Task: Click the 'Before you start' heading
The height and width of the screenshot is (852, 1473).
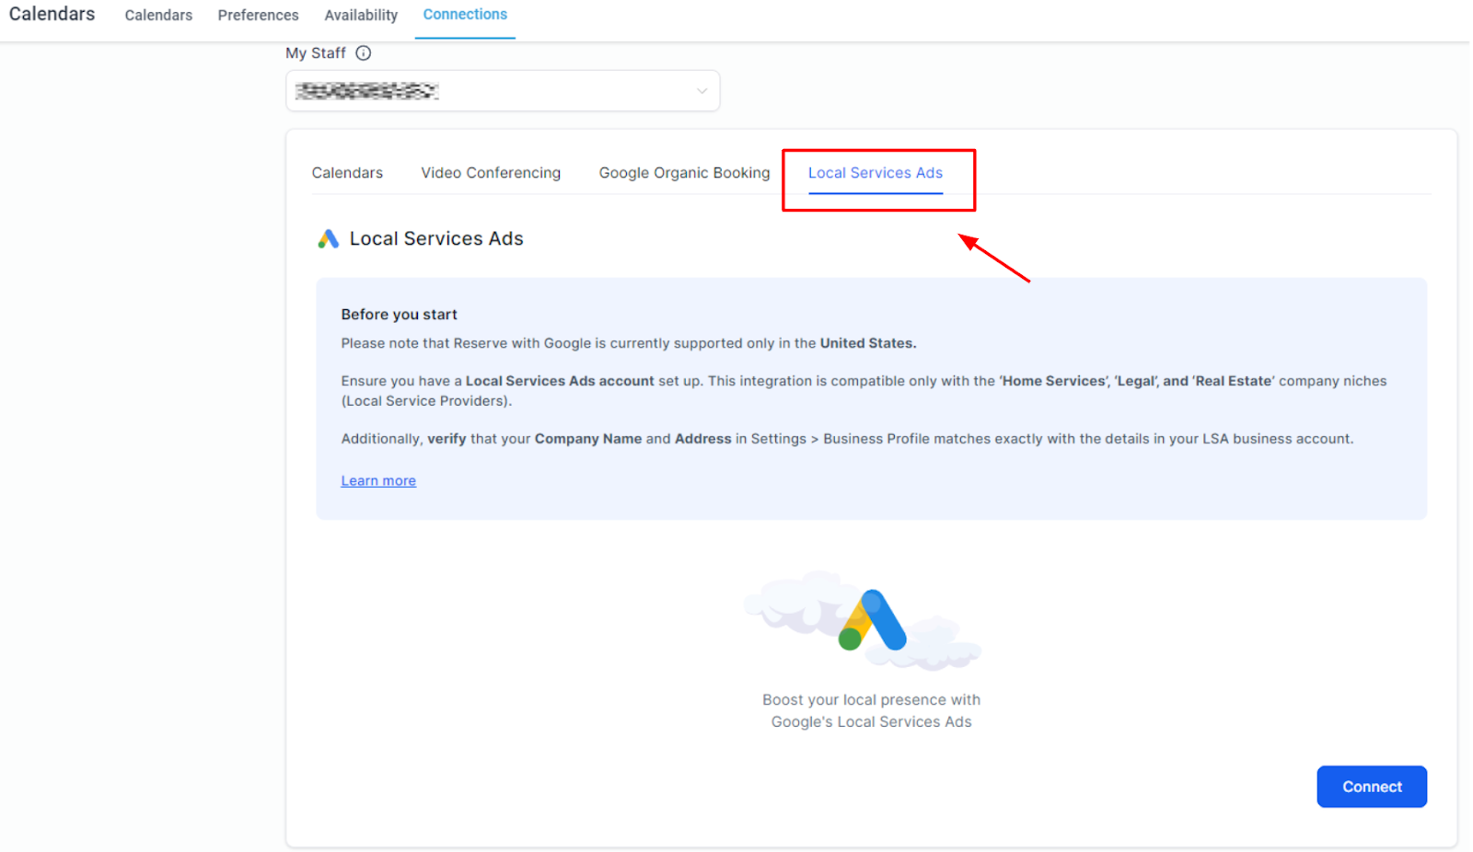Action: pos(399,315)
